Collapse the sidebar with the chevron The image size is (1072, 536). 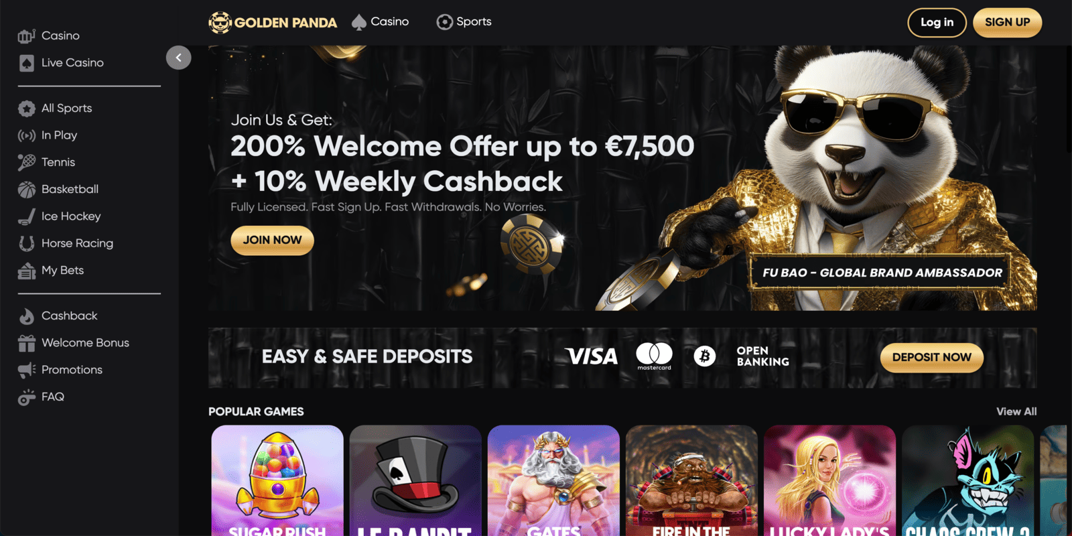(178, 58)
